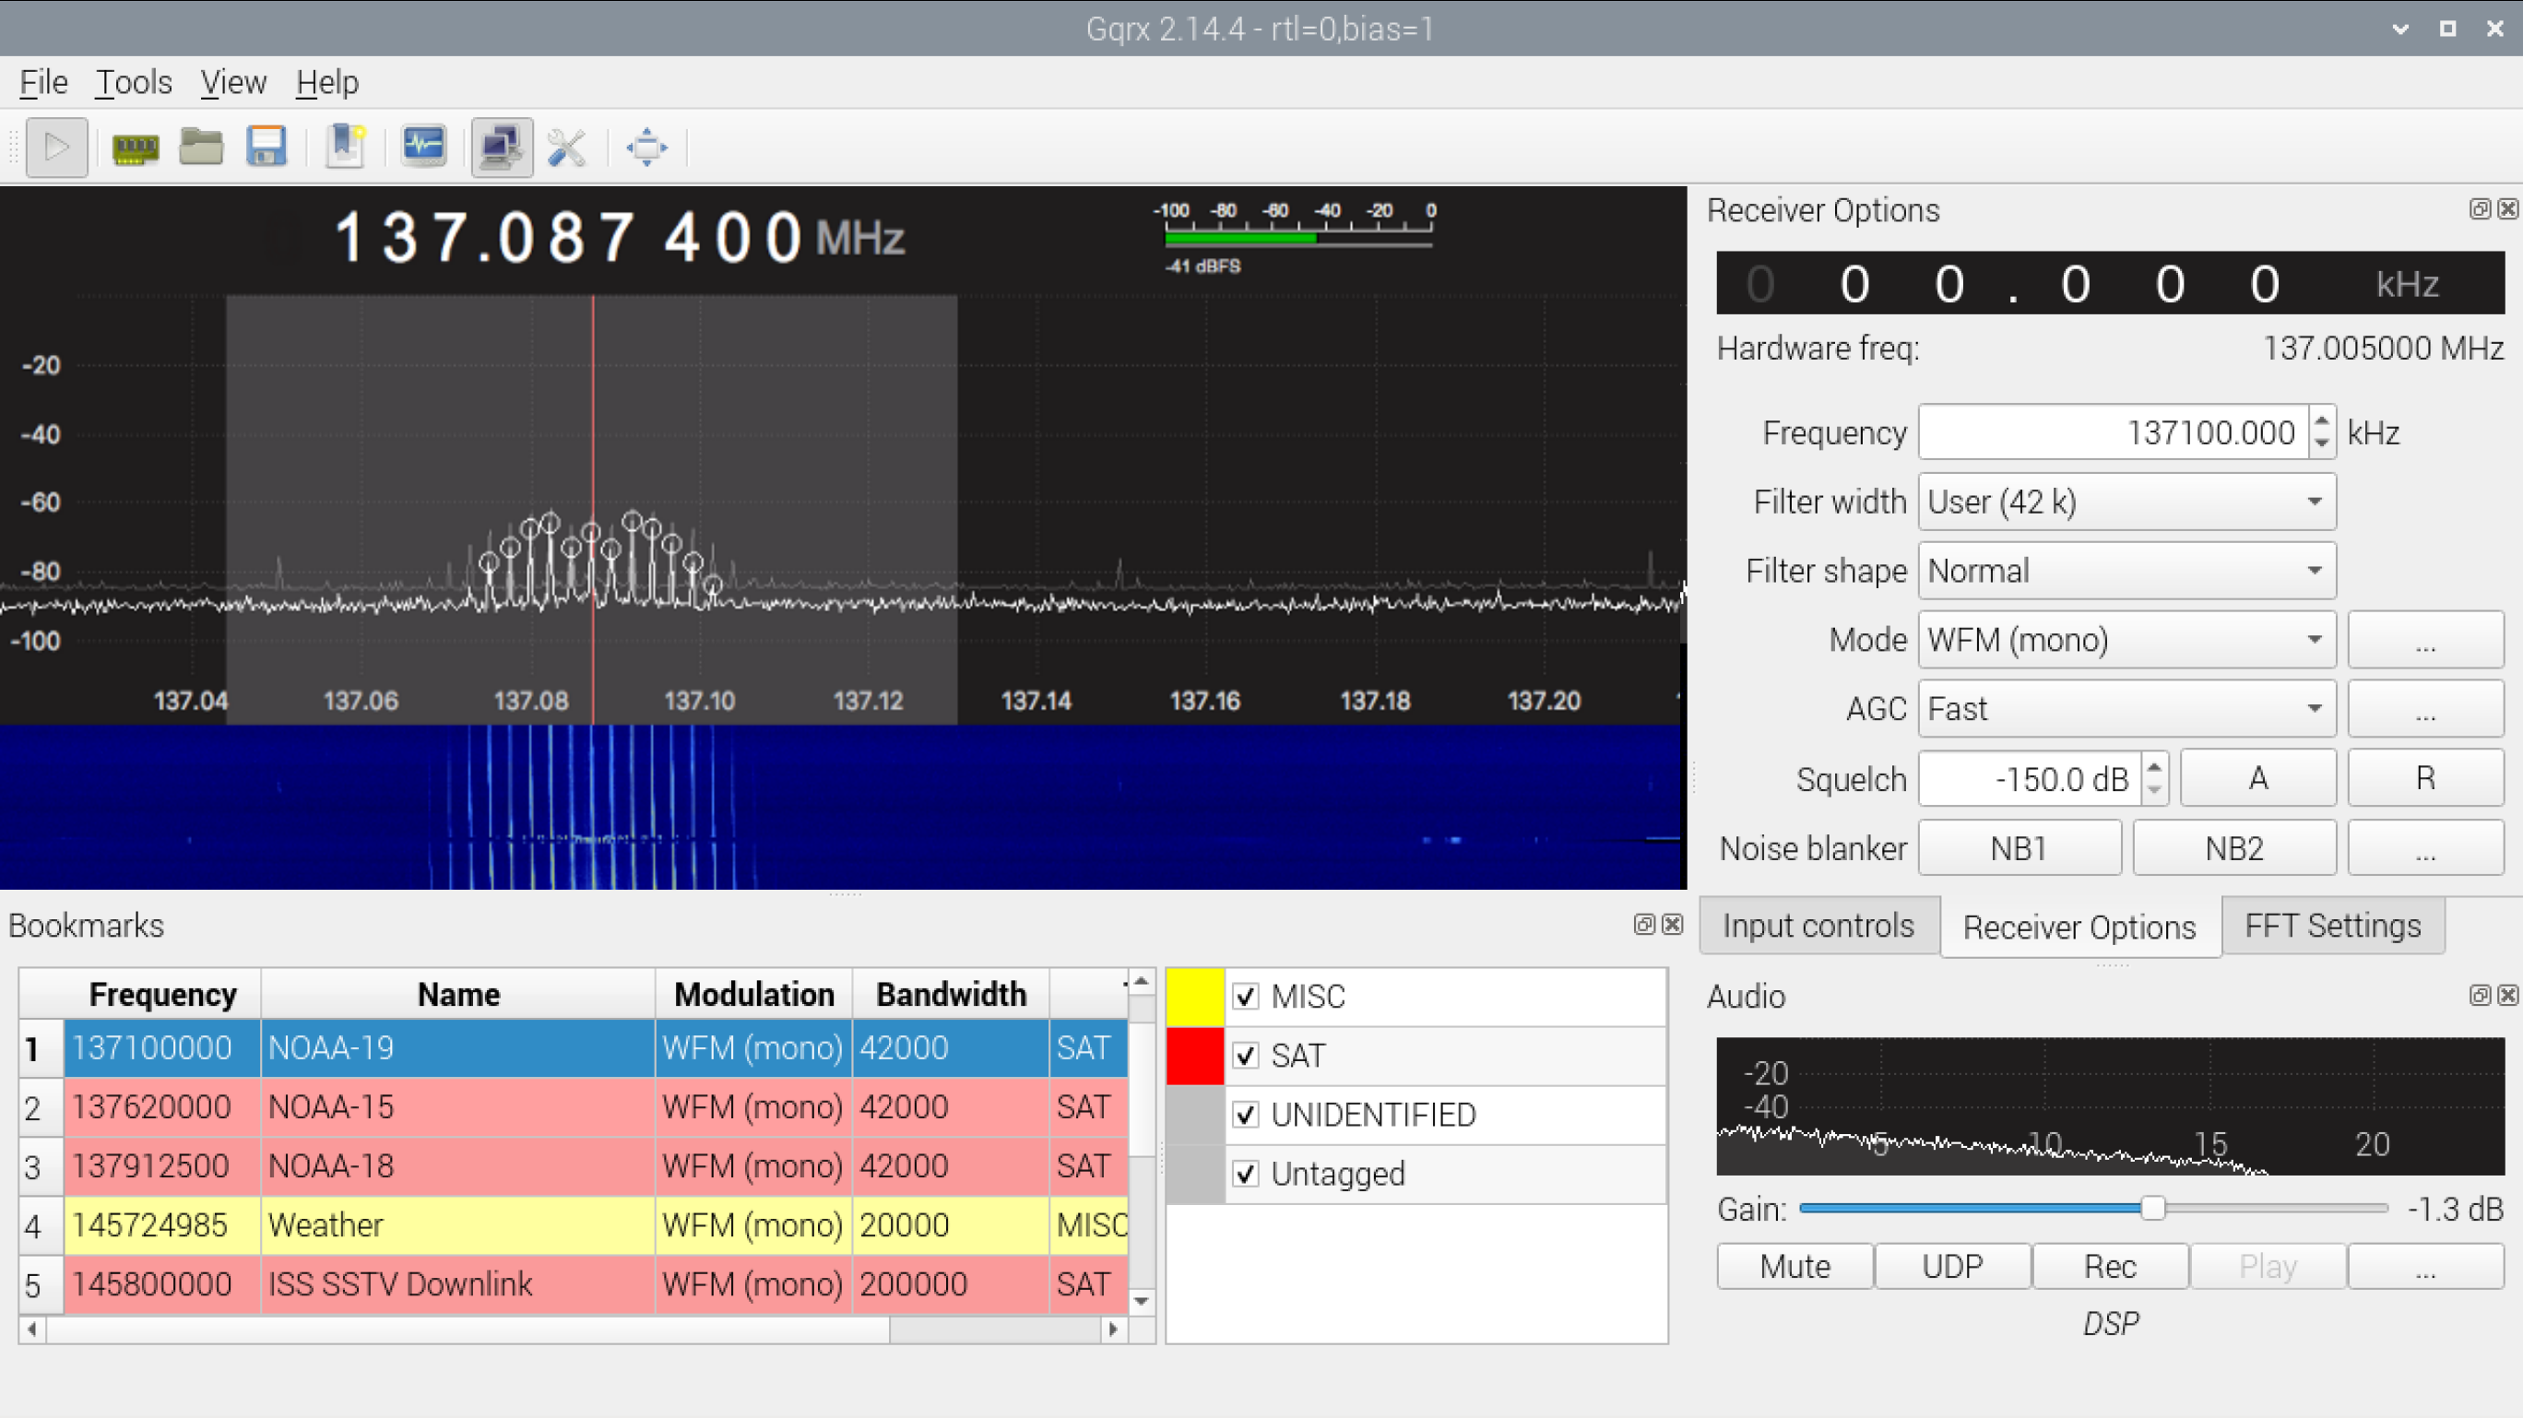Click the audio Rec button
The height and width of the screenshot is (1418, 2523).
(2109, 1266)
